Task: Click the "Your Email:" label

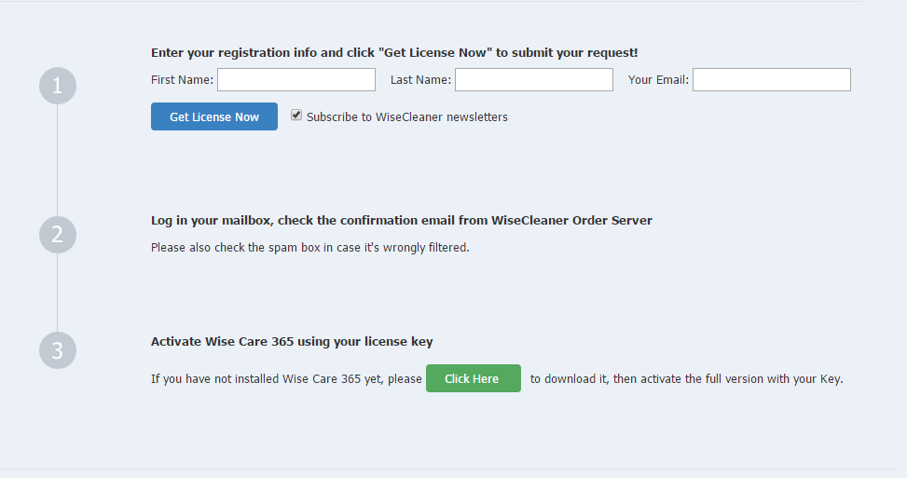Action: [658, 80]
